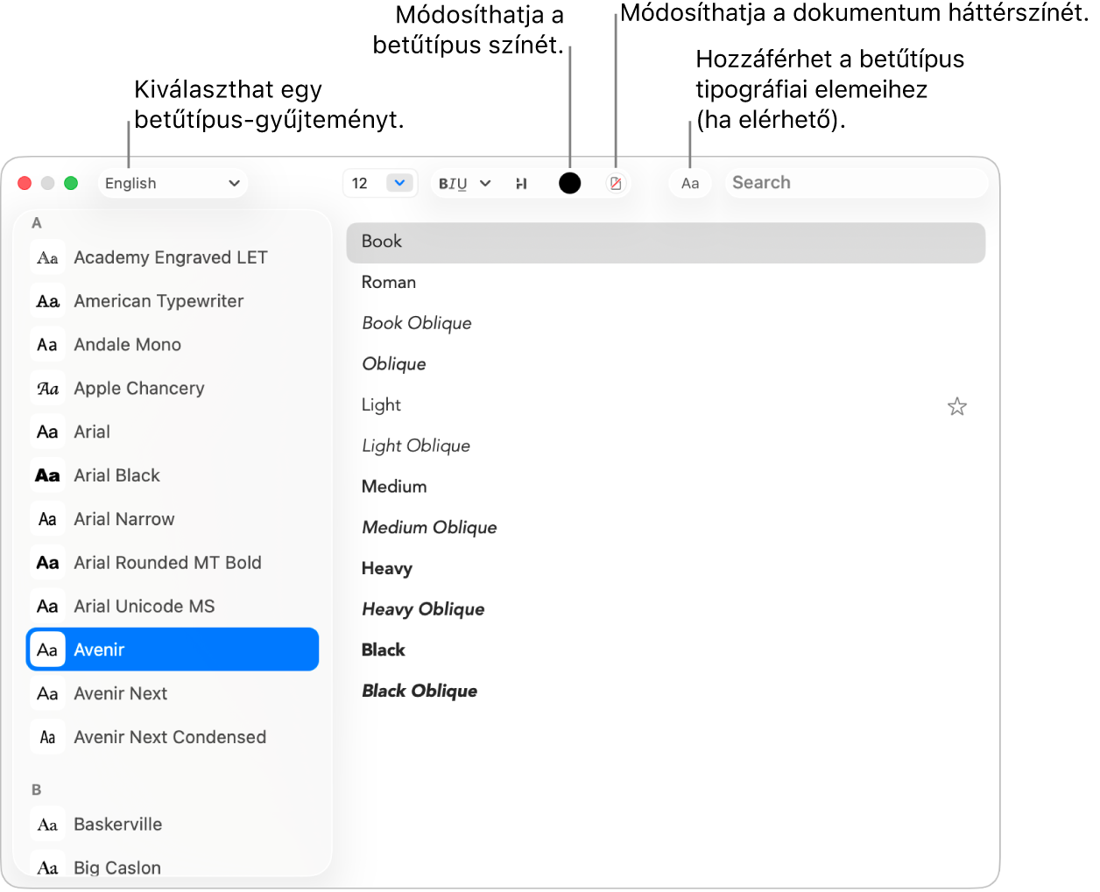
Task: Click the green zoom window button
Action: (71, 183)
